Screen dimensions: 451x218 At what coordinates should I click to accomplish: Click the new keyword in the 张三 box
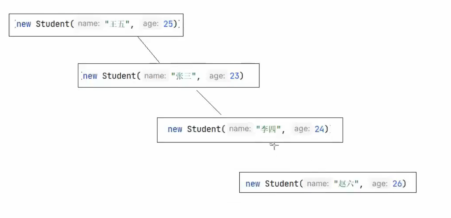click(90, 76)
